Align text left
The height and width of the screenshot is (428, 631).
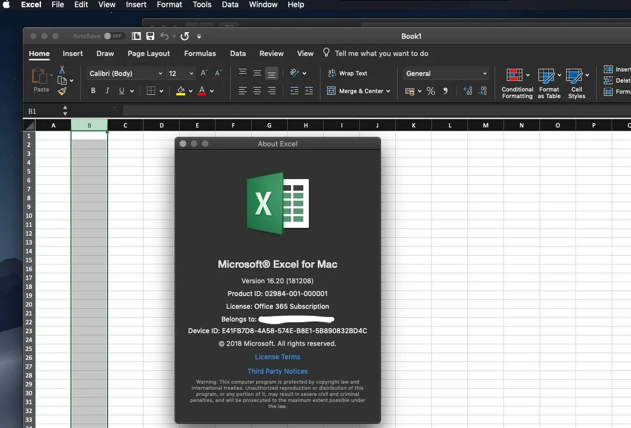[243, 91]
